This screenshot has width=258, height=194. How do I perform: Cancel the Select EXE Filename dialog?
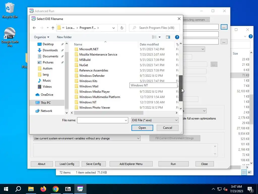(168, 128)
